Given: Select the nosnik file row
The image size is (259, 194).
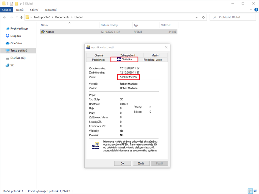Looking at the screenshot, I should (x=109, y=32).
